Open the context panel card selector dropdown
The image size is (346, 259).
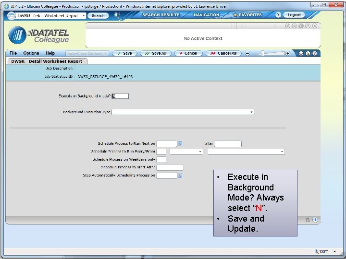pyautogui.click(x=235, y=26)
